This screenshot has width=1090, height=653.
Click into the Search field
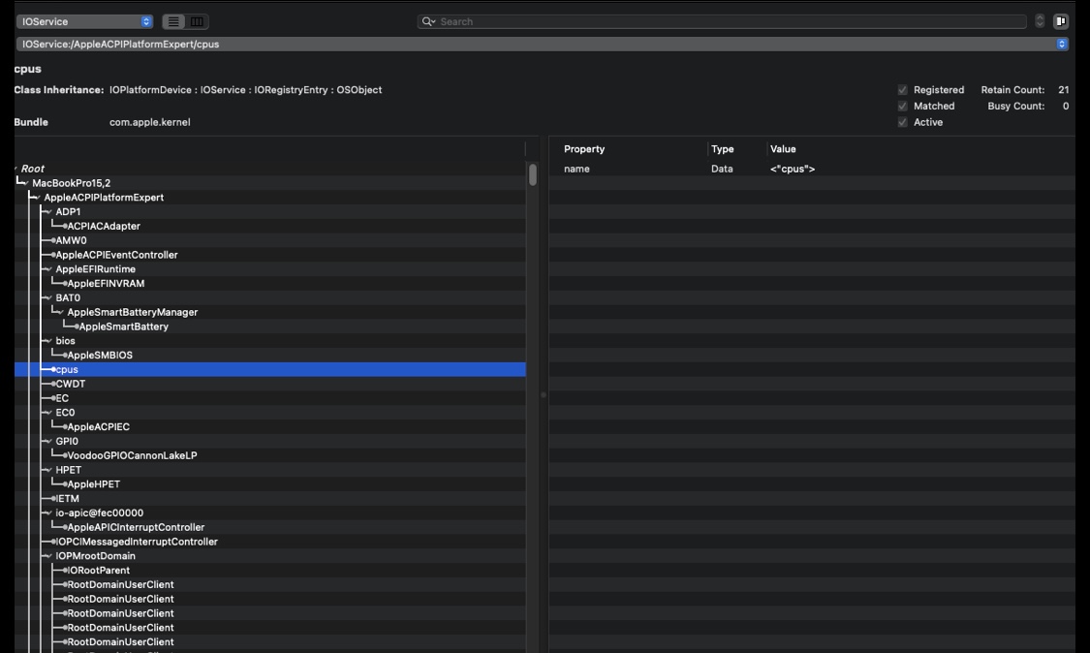click(x=727, y=21)
